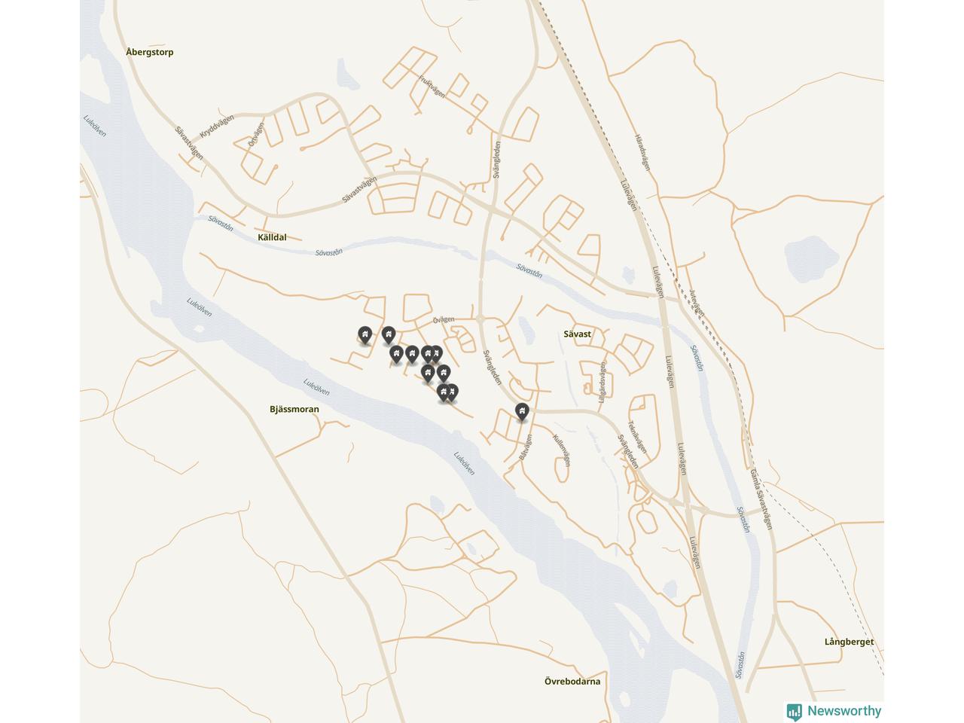
Task: Click the Åbergstorp place label
Action: pos(150,52)
